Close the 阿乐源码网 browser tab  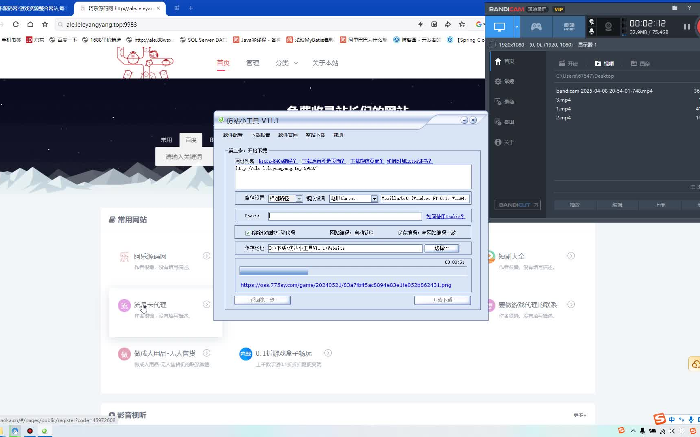(158, 8)
